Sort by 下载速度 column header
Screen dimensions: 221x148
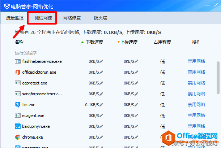coord(94,42)
